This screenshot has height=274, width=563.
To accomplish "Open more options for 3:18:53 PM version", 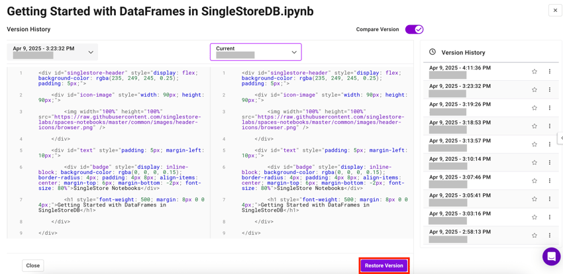I will (x=549, y=126).
